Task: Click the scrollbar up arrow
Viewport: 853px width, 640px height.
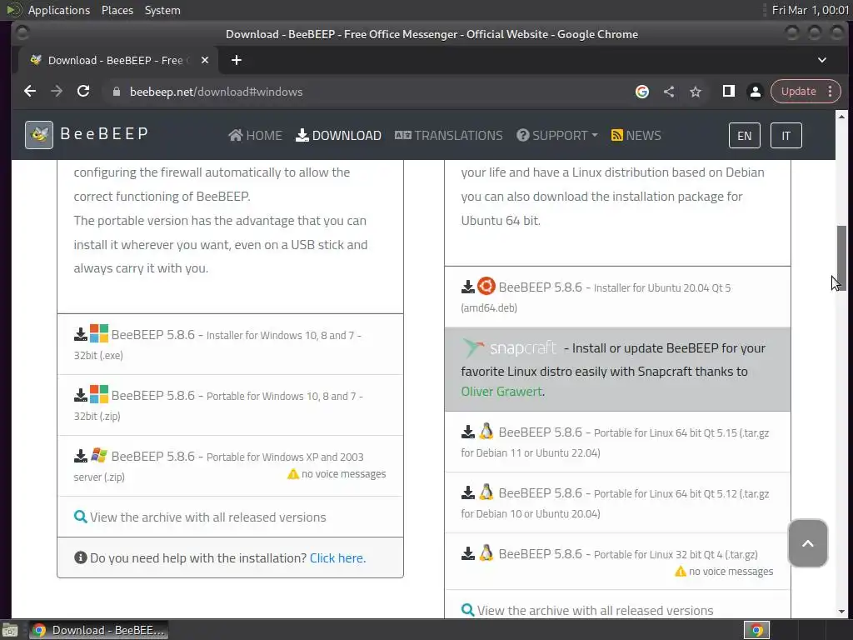Action: [841, 117]
